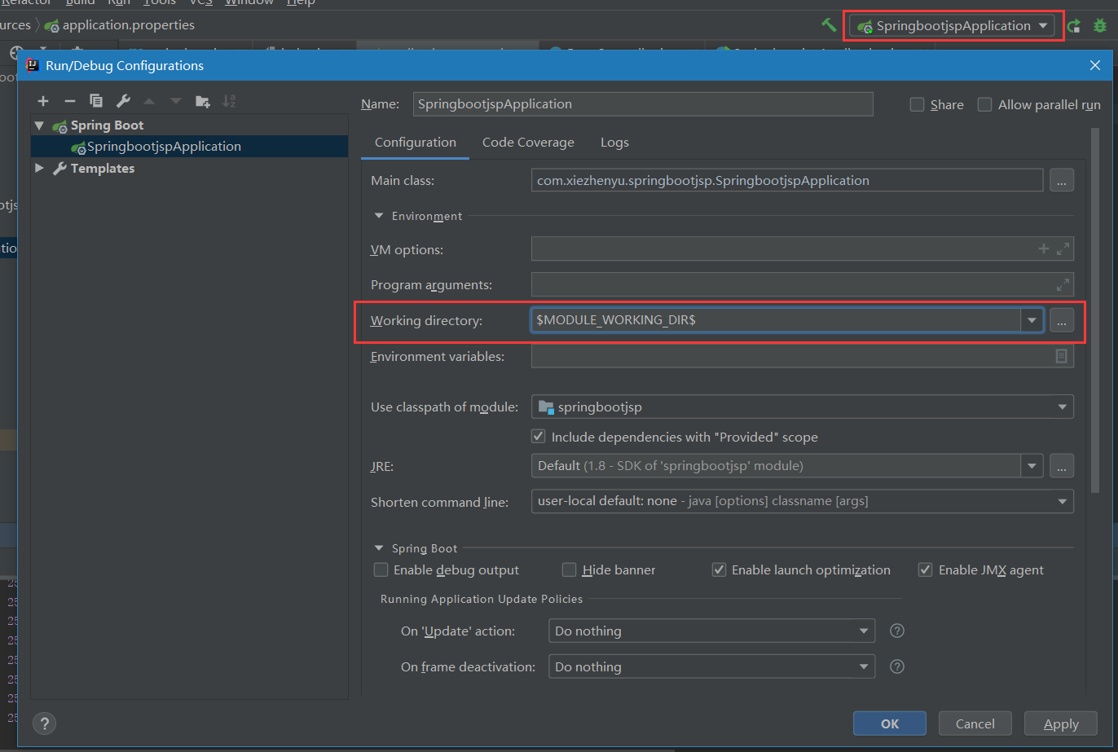Click the Cancel button
The image size is (1118, 752).
pos(975,723)
